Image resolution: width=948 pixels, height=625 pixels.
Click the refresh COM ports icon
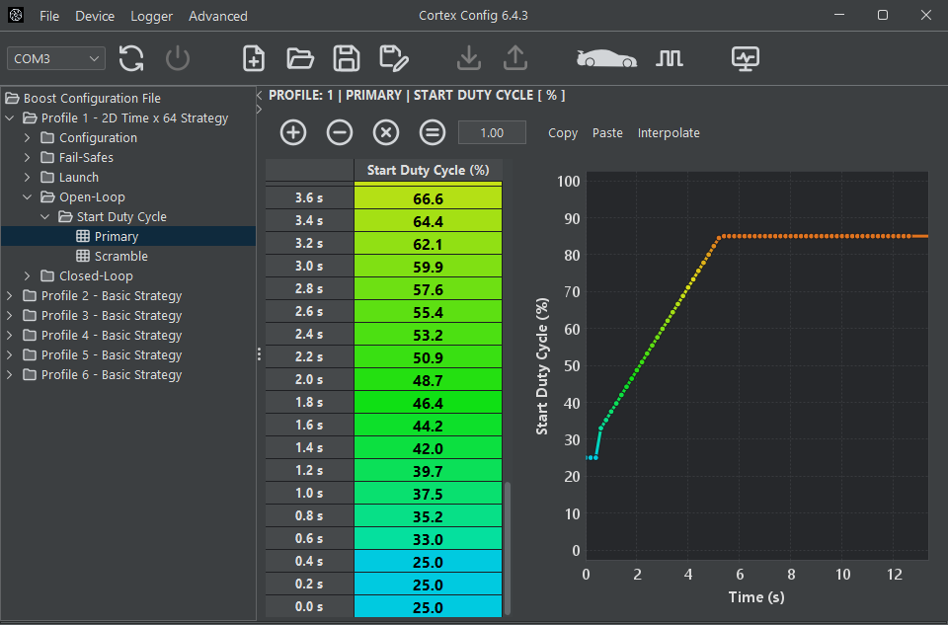(131, 58)
